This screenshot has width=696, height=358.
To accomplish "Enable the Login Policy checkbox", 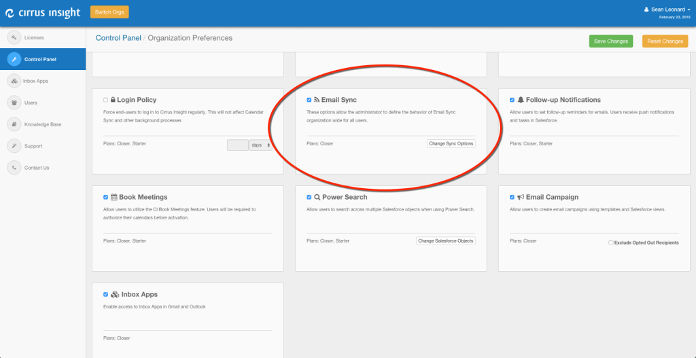I will (x=105, y=100).
